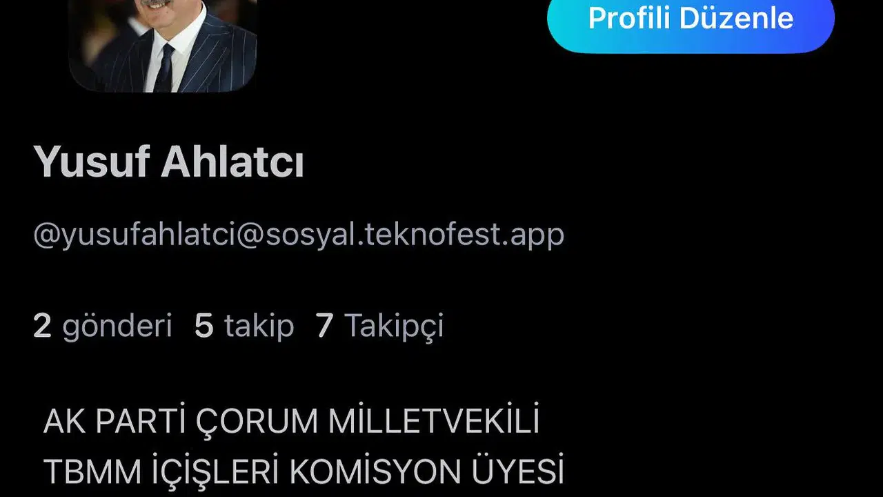Tap the Profili Düzenle button
This screenshot has width=883, height=497.
(x=691, y=18)
